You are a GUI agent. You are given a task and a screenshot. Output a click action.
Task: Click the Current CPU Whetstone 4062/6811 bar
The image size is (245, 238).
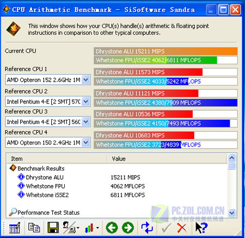[x=166, y=60]
